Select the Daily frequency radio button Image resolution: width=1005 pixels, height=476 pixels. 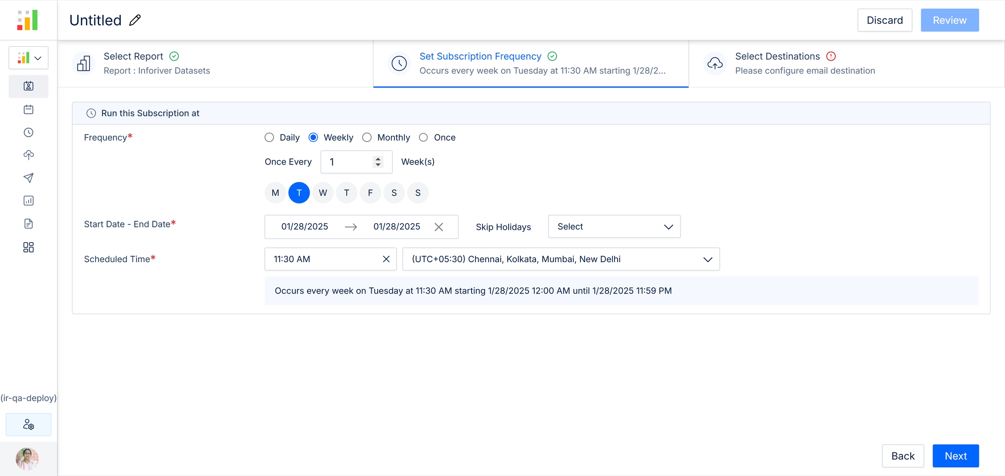point(269,138)
